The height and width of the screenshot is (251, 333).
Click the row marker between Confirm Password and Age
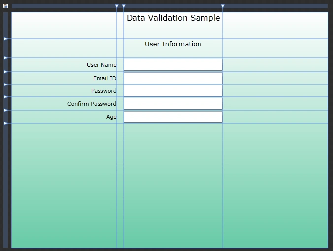(6, 110)
